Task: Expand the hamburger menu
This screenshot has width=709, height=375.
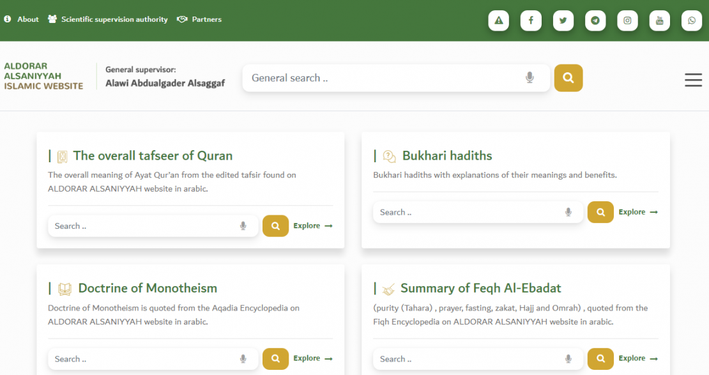Action: (x=693, y=79)
